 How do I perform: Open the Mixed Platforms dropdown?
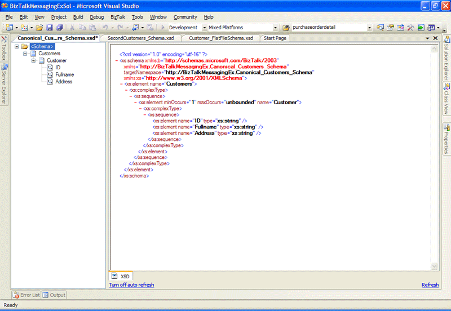(275, 27)
